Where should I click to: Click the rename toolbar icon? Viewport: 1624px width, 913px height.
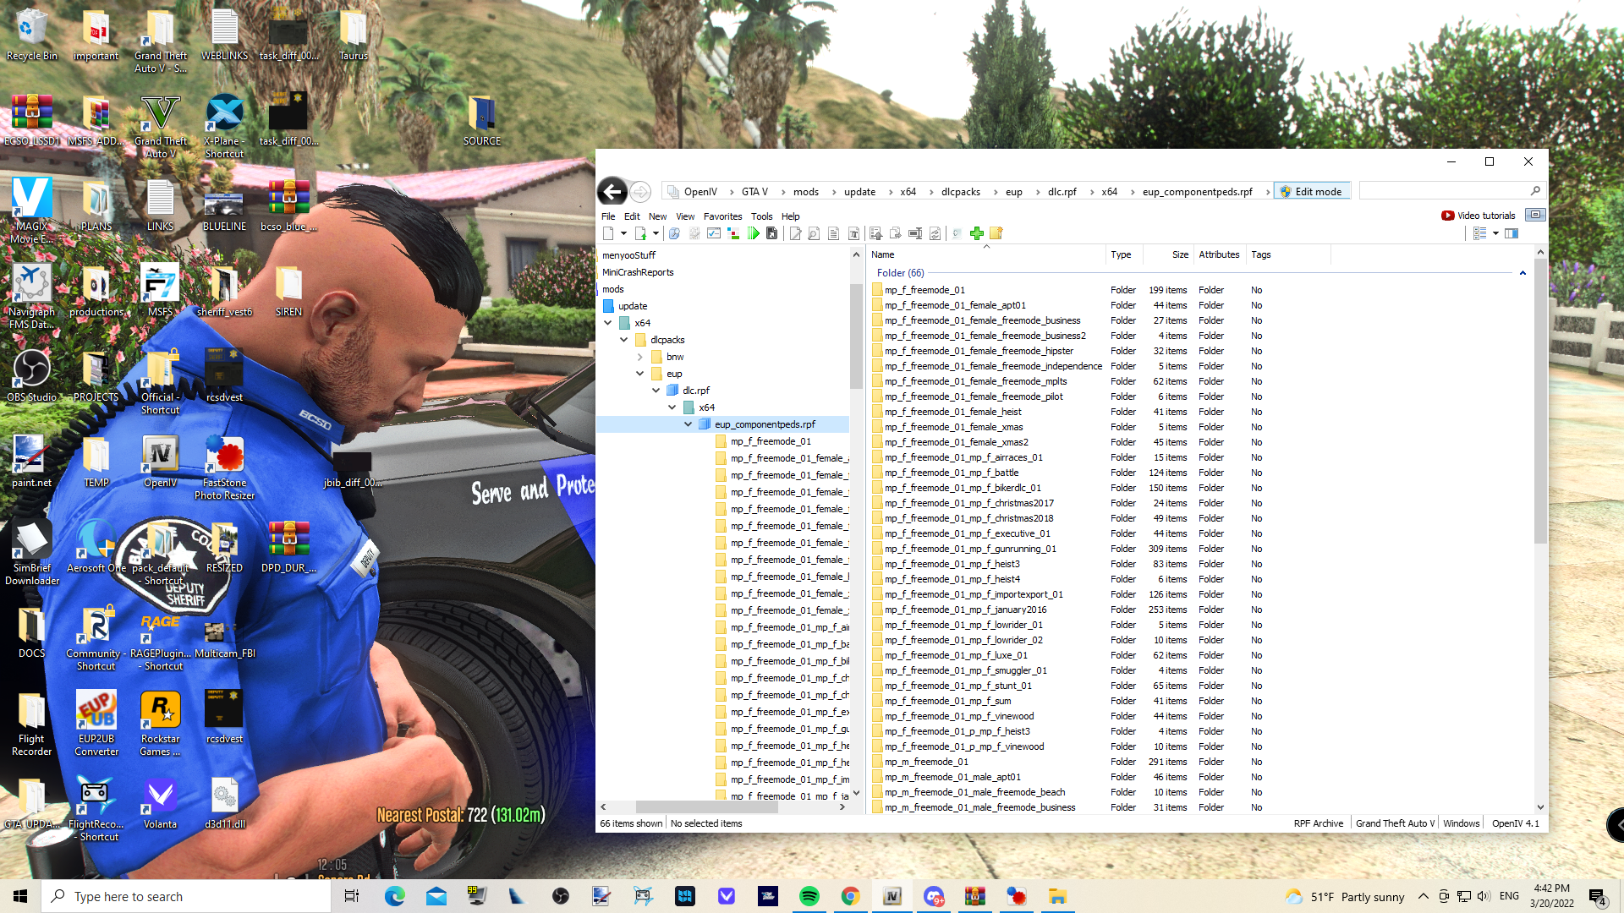pos(914,233)
